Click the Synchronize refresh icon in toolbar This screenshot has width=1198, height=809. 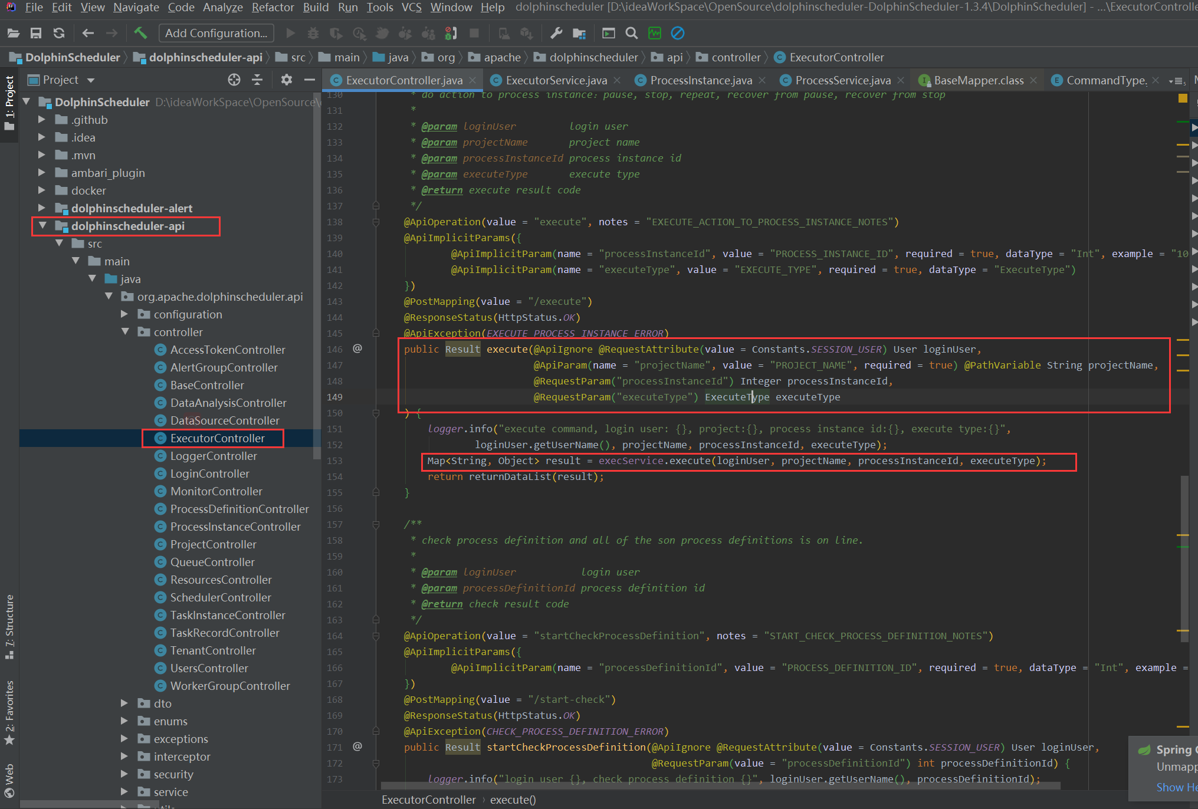[58, 33]
